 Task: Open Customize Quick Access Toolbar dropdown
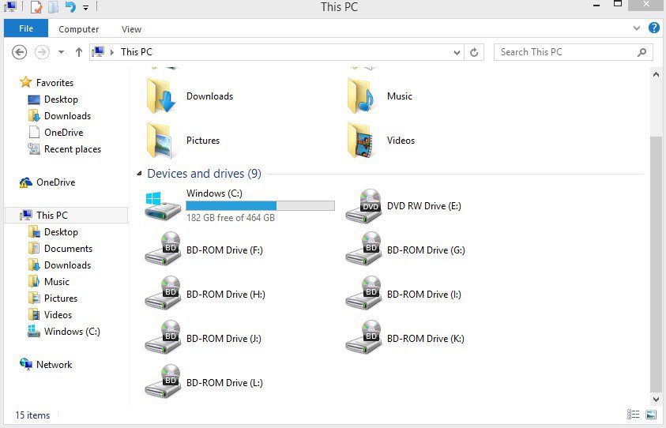click(86, 8)
